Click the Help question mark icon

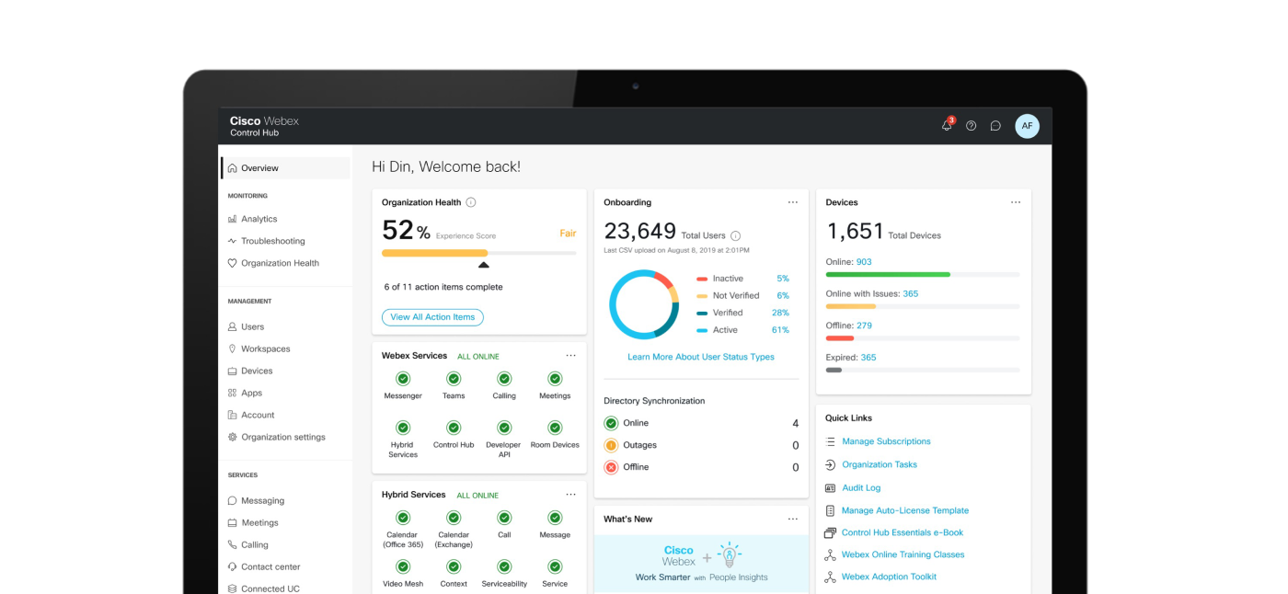[x=971, y=125]
